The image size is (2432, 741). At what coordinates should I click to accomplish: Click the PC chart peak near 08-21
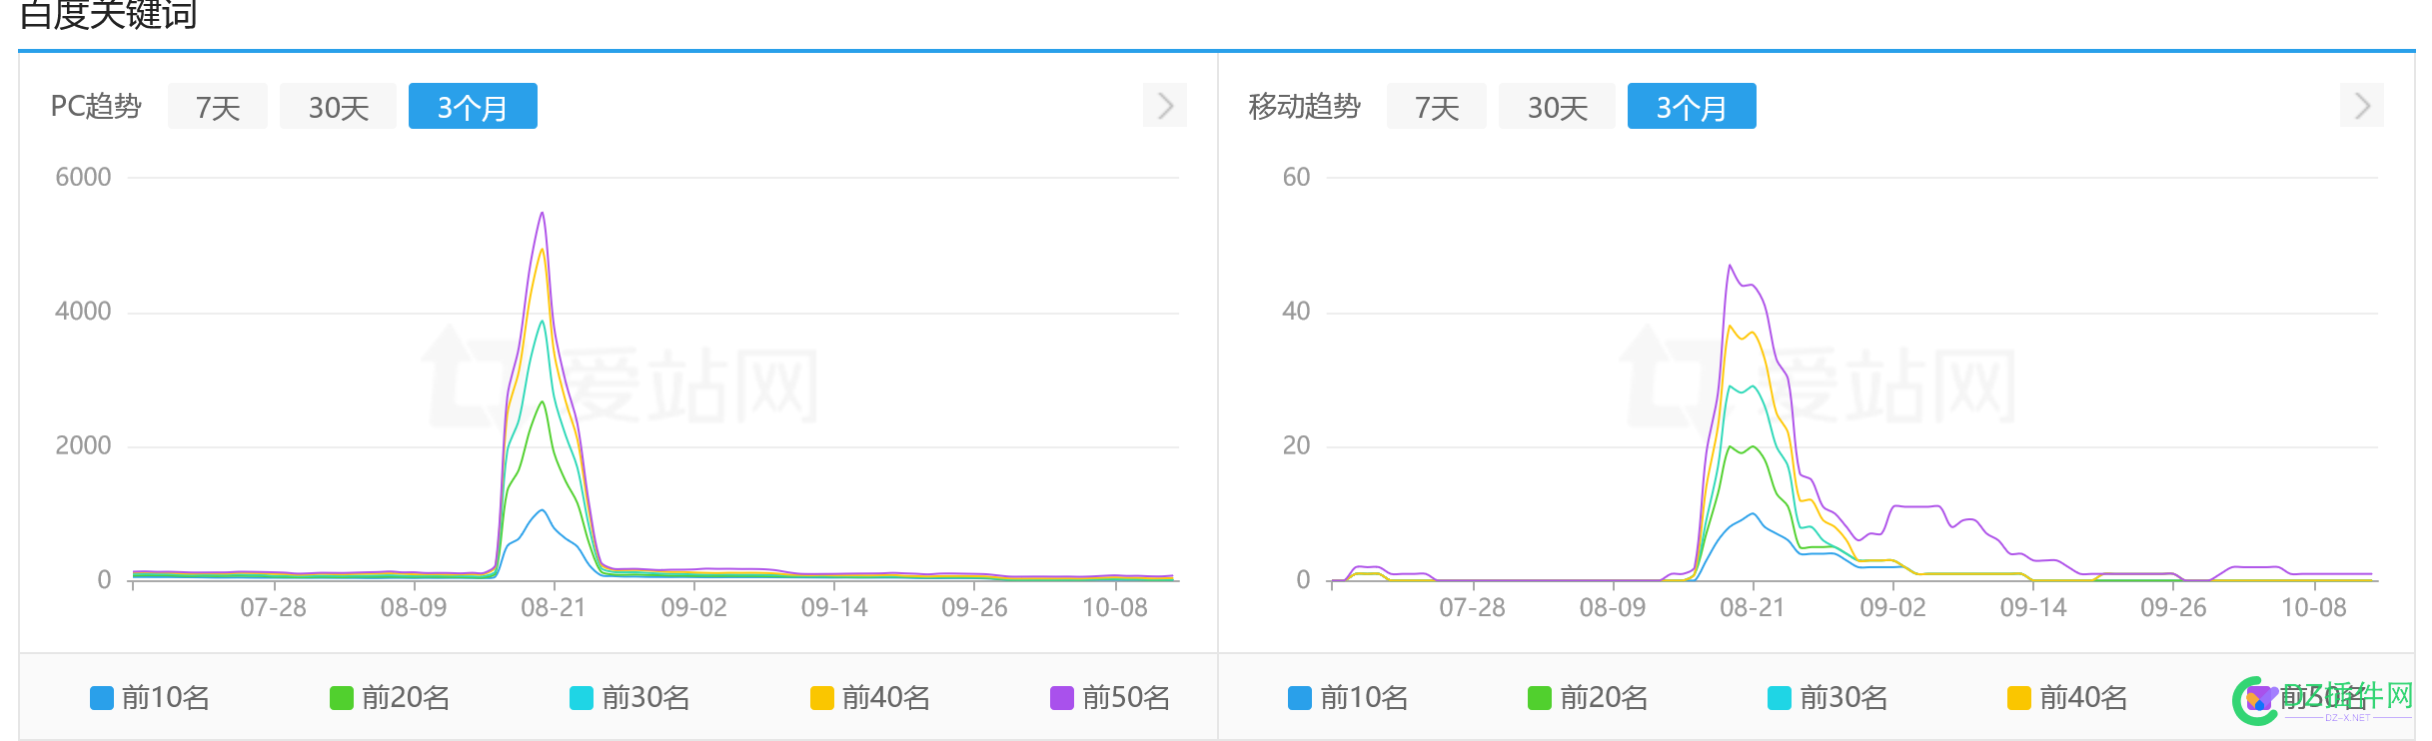point(543,213)
